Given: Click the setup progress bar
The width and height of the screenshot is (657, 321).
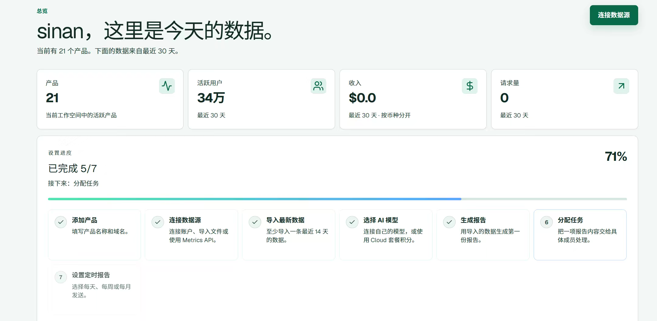Looking at the screenshot, I should pyautogui.click(x=337, y=199).
